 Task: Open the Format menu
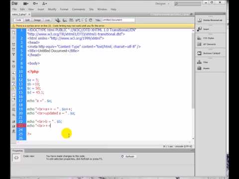click(x=64, y=9)
